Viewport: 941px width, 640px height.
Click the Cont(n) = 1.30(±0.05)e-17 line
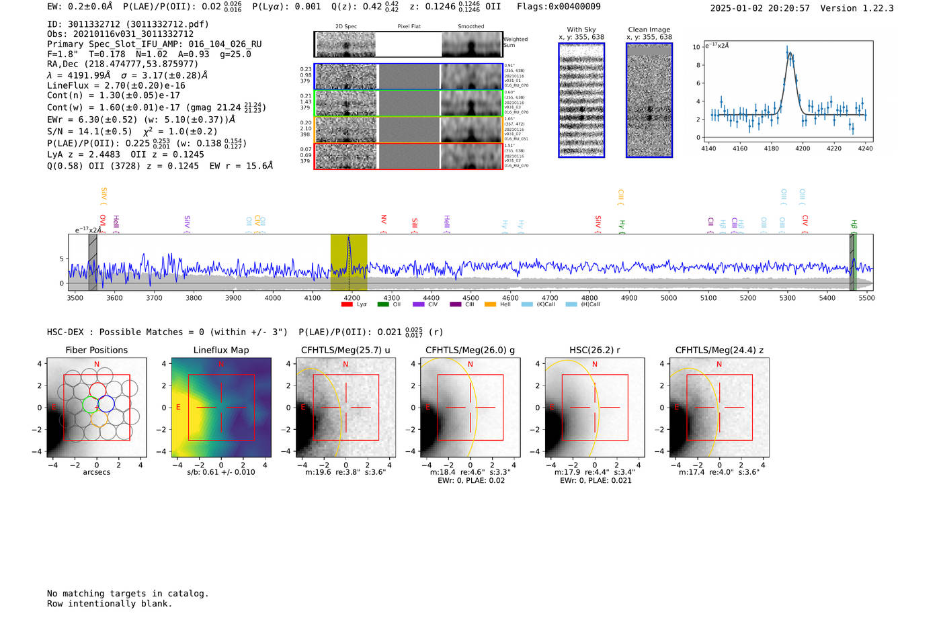pos(114,95)
